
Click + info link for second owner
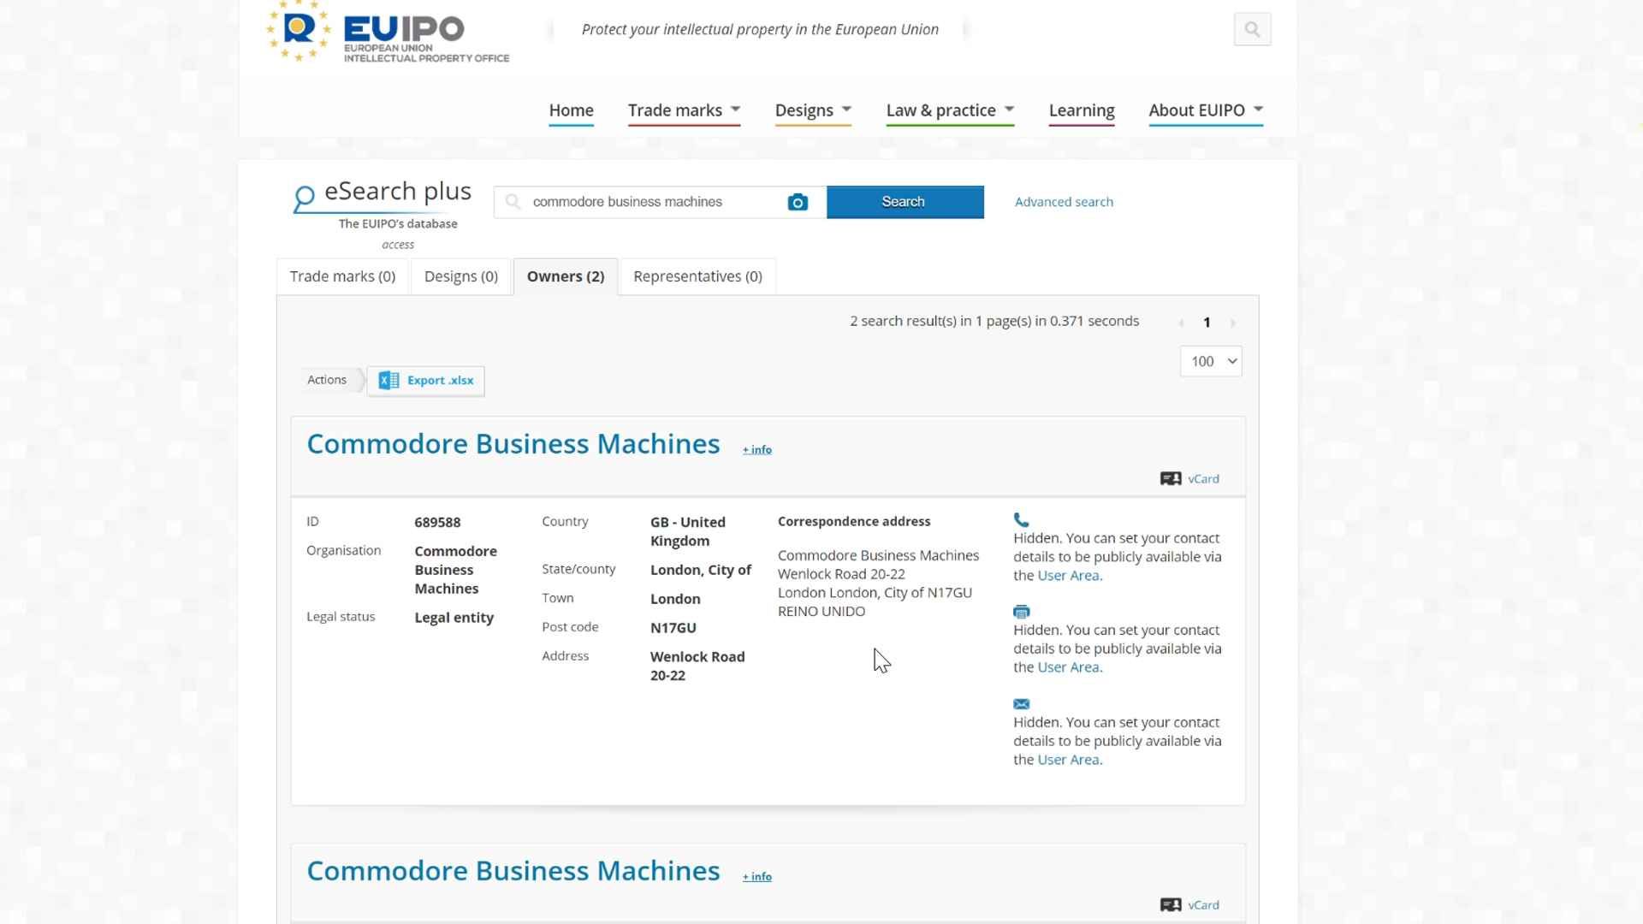(756, 876)
